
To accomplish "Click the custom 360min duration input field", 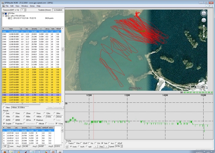I will (59, 117).
